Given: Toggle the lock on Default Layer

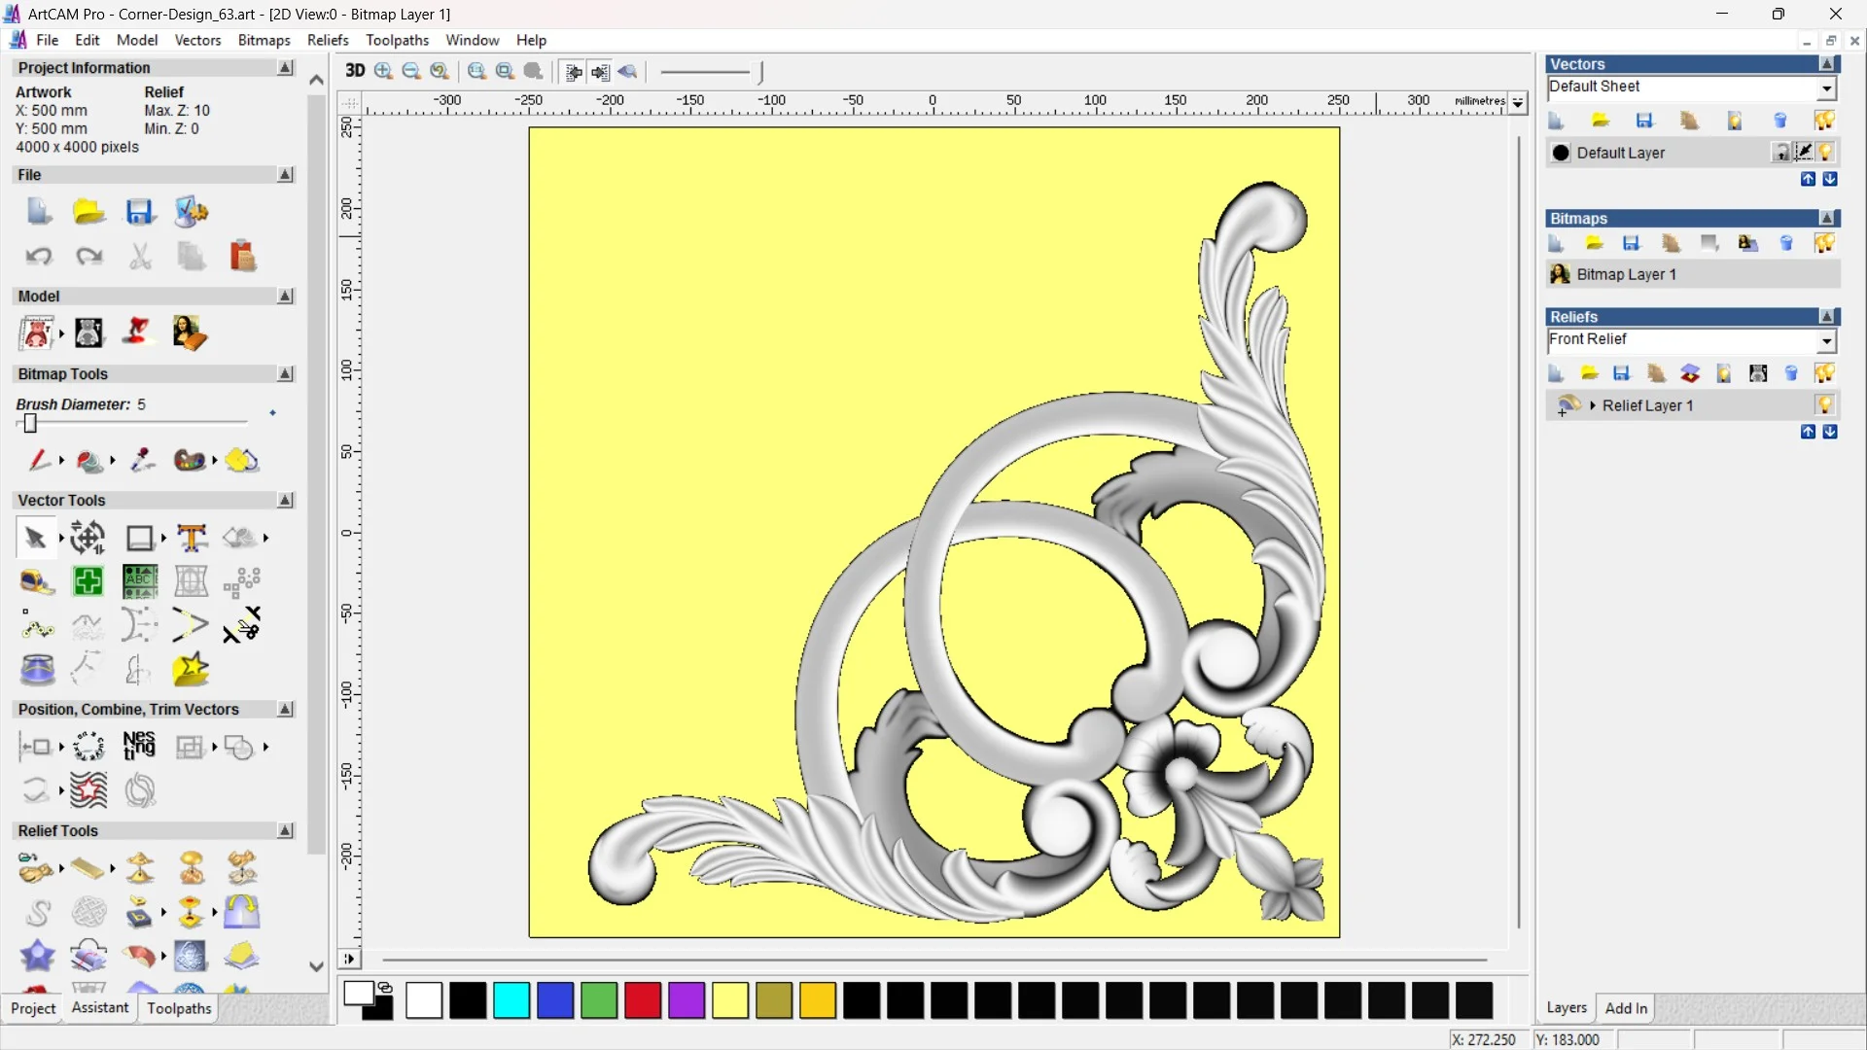Looking at the screenshot, I should [x=1781, y=153].
